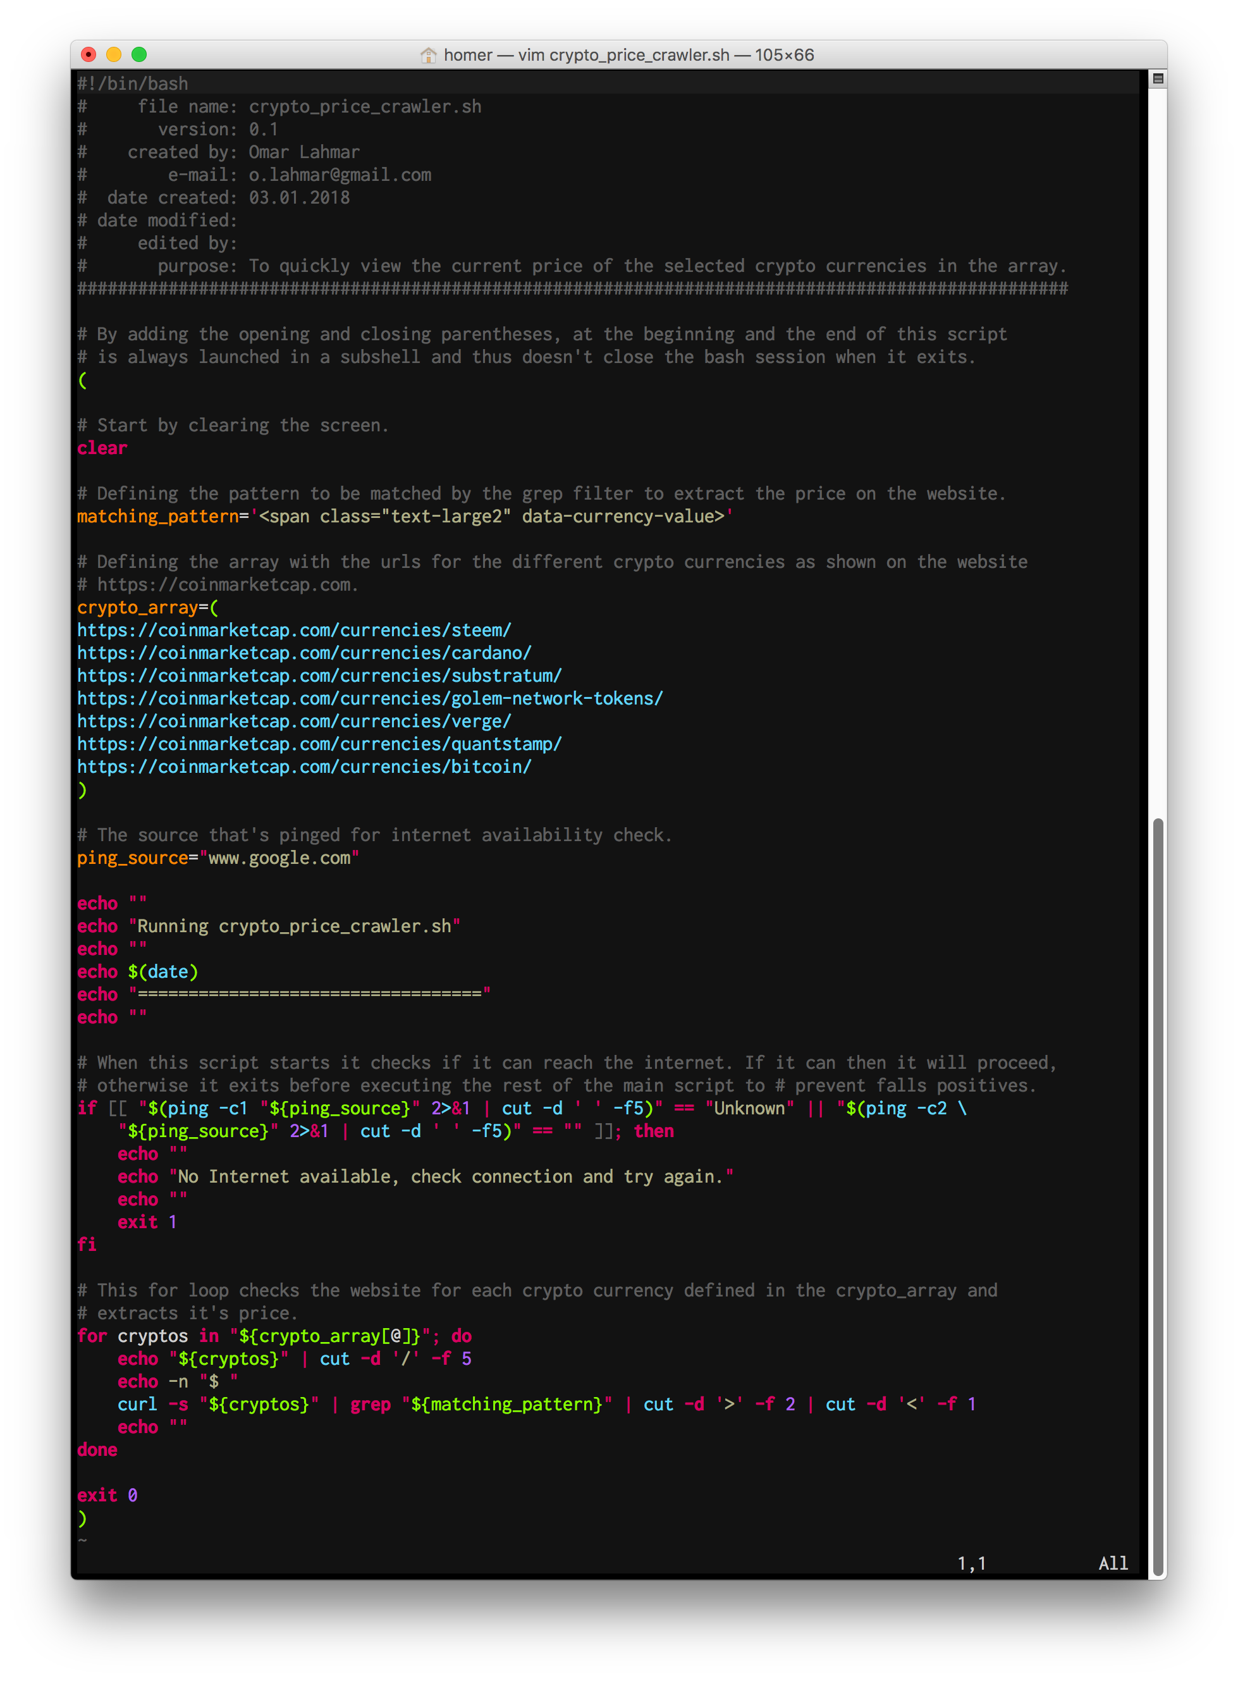Click the 'No Internet available' echo line
The image size is (1238, 1681).
click(425, 1176)
